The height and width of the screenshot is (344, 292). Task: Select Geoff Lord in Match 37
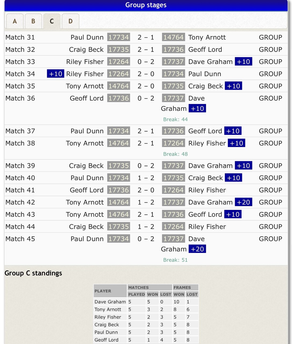coord(205,131)
